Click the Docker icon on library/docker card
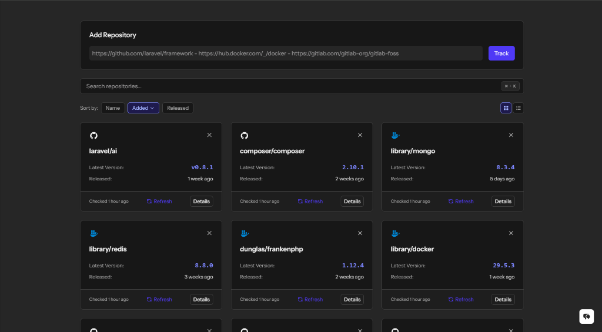The image size is (602, 332). pyautogui.click(x=396, y=233)
